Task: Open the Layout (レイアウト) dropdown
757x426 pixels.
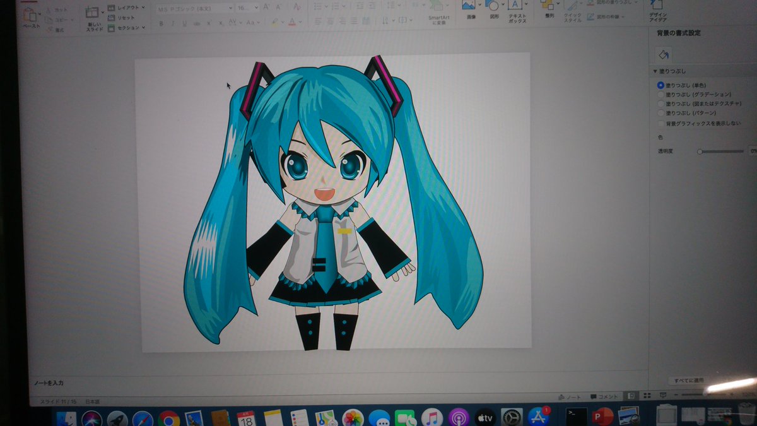Action: pyautogui.click(x=126, y=8)
